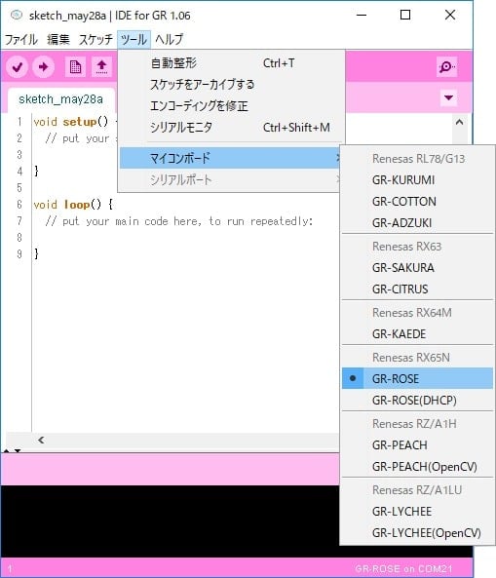This screenshot has height=578, width=496.
Task: Open シリアルモニタ from the menu
Action: [x=231, y=127]
